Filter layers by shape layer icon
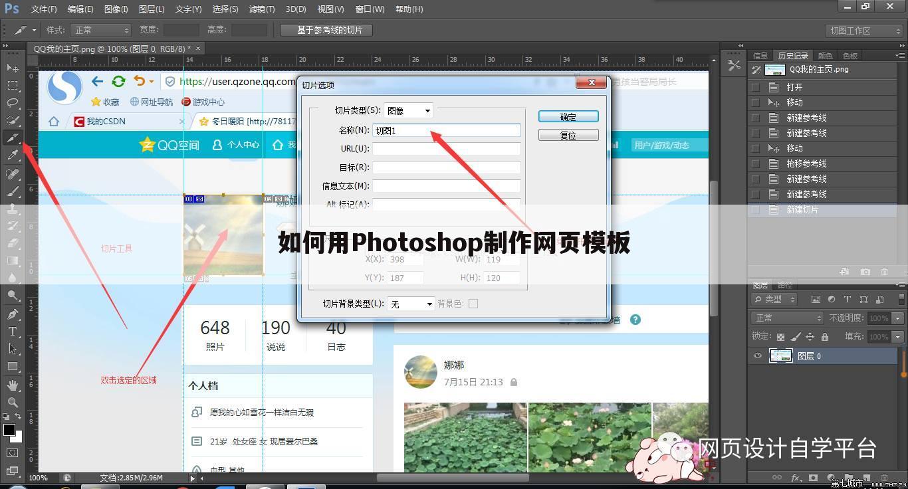 [x=863, y=300]
